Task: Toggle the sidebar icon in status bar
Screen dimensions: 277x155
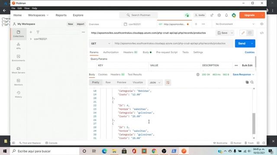Action: click(x=13, y=143)
